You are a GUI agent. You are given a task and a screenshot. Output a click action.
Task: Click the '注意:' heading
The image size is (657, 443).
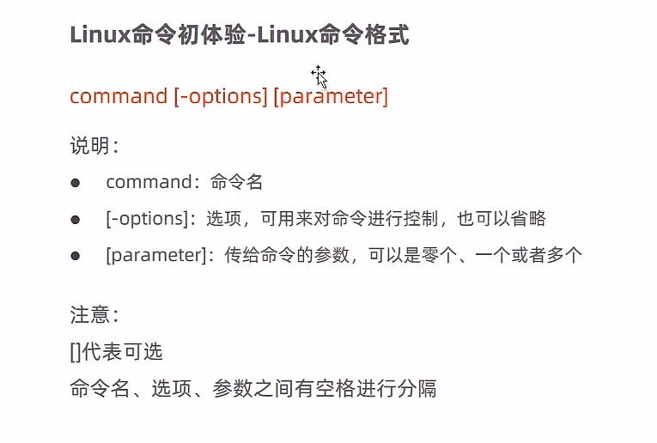(x=94, y=314)
